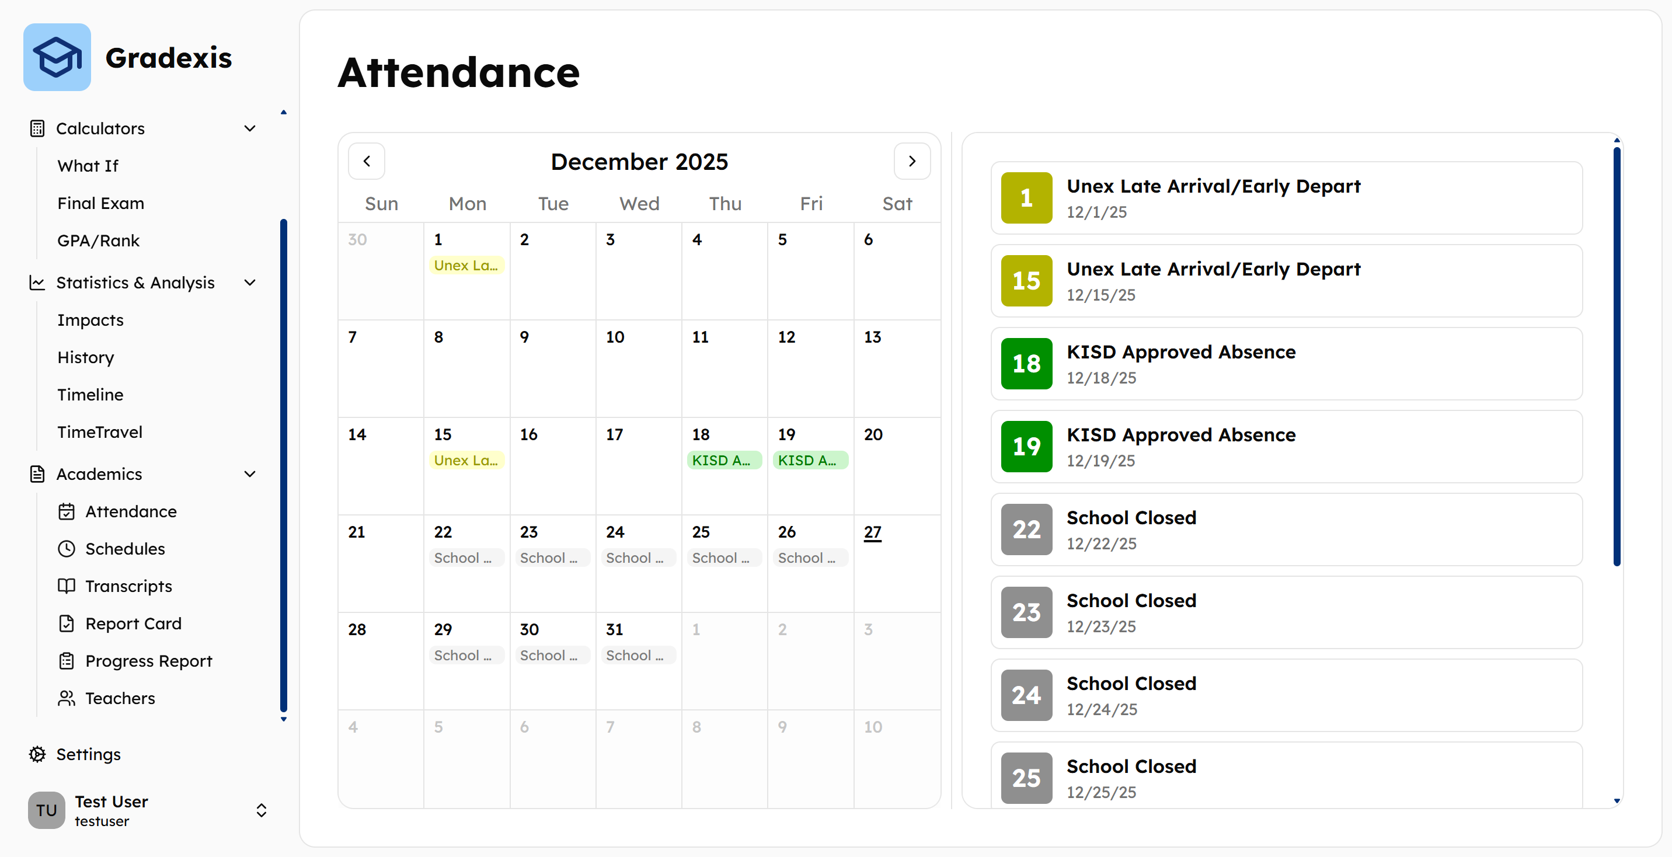The image size is (1672, 857).
Task: Open Teachers via its people icon
Action: click(x=66, y=699)
